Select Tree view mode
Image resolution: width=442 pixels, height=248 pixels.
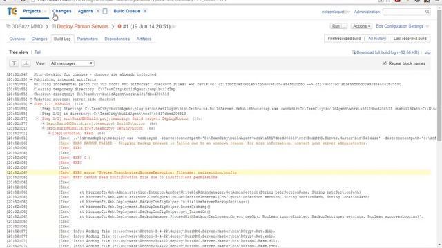tap(19, 52)
